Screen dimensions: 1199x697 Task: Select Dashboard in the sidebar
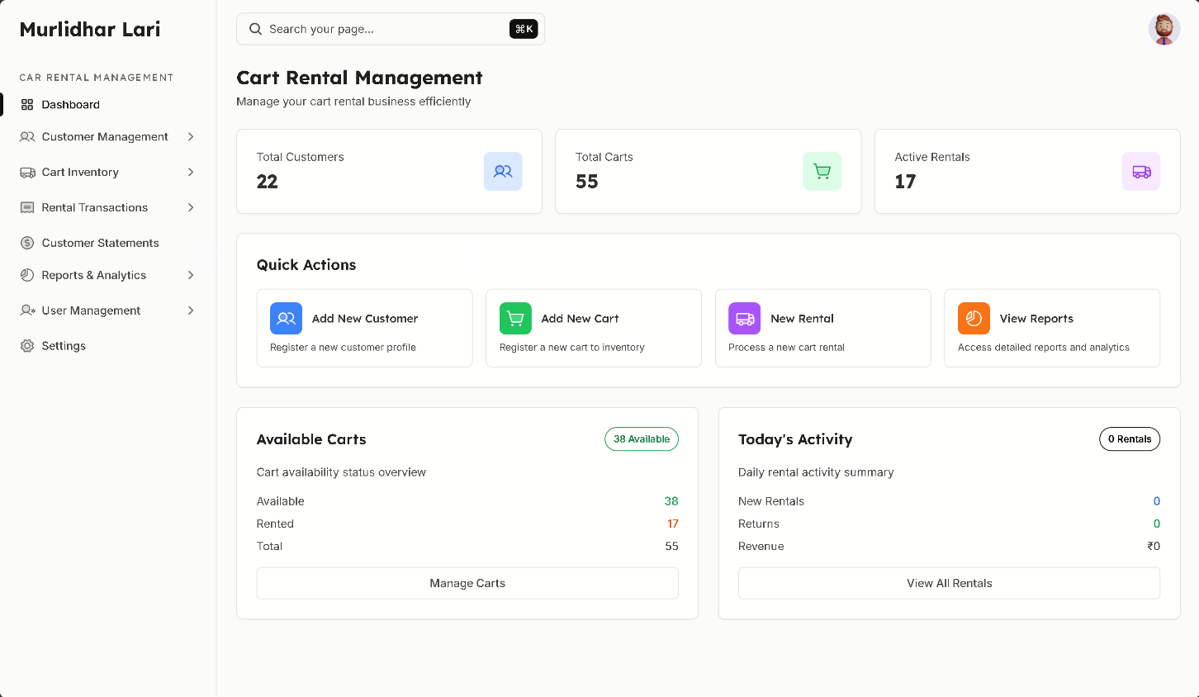pyautogui.click(x=71, y=105)
